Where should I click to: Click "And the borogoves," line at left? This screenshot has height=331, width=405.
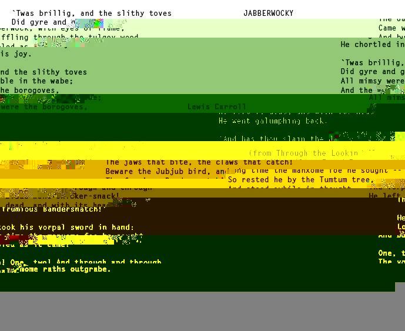point(29,91)
